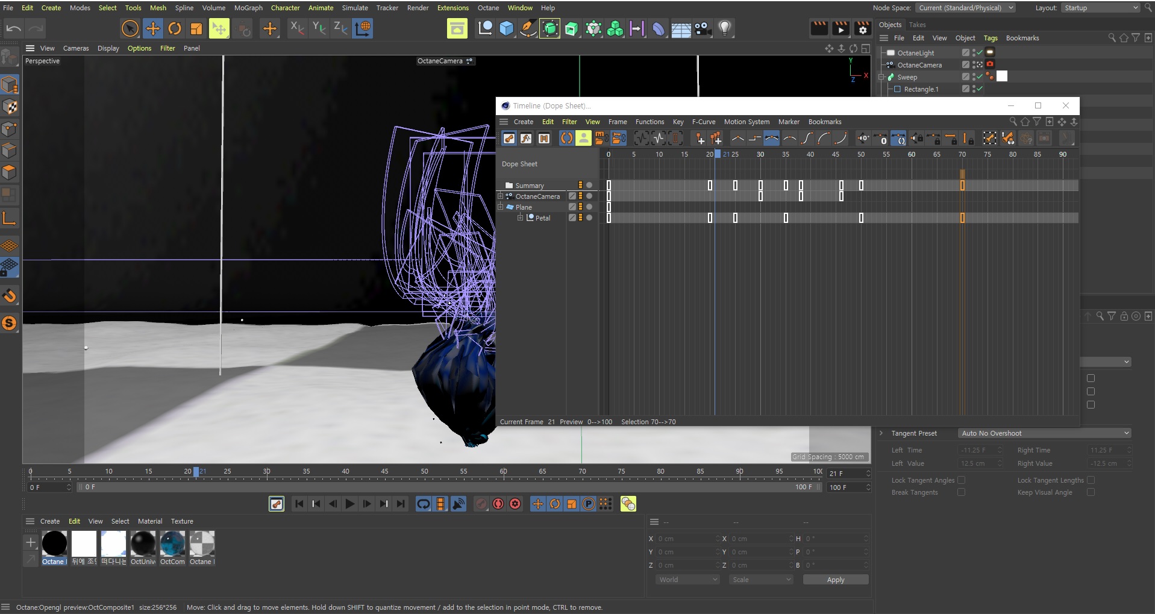The height and width of the screenshot is (614, 1155).
Task: Open Tangent Preset dropdown
Action: point(1044,433)
